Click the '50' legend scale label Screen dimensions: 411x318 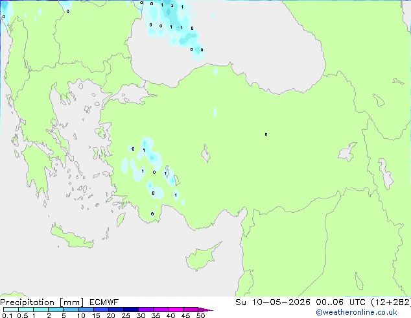200,315
